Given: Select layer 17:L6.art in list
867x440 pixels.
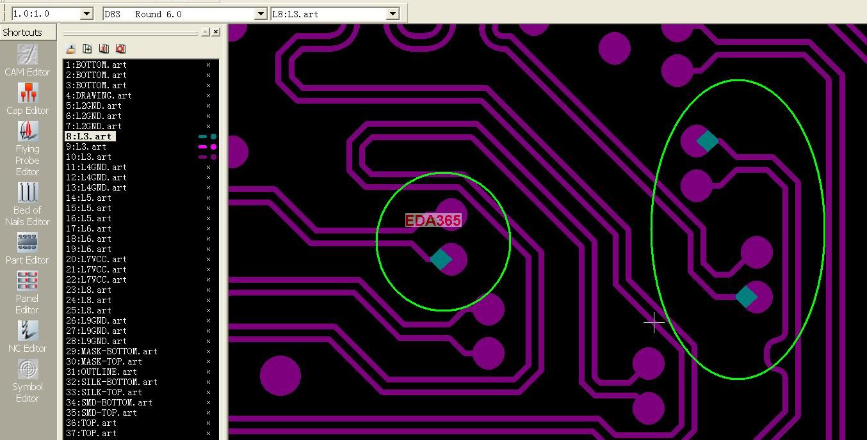Looking at the screenshot, I should [88, 228].
